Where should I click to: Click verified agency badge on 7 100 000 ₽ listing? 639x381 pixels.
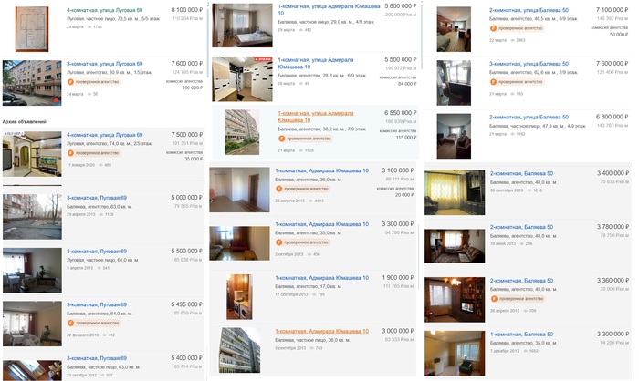point(517,28)
